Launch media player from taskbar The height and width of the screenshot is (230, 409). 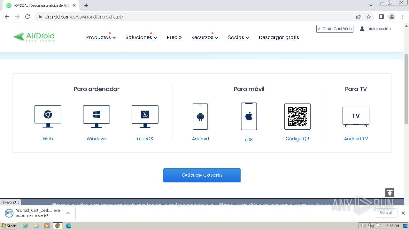(47, 226)
